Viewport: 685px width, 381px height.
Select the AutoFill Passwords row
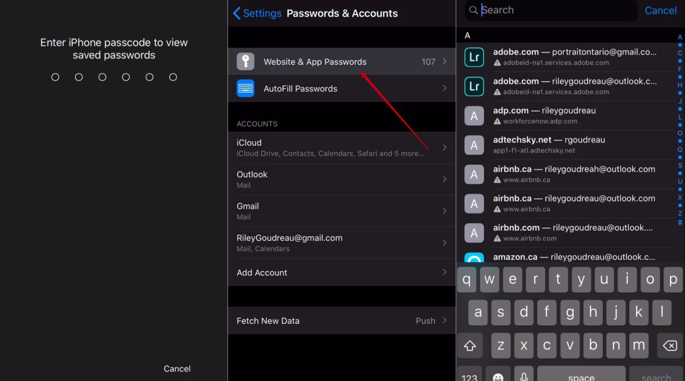342,88
